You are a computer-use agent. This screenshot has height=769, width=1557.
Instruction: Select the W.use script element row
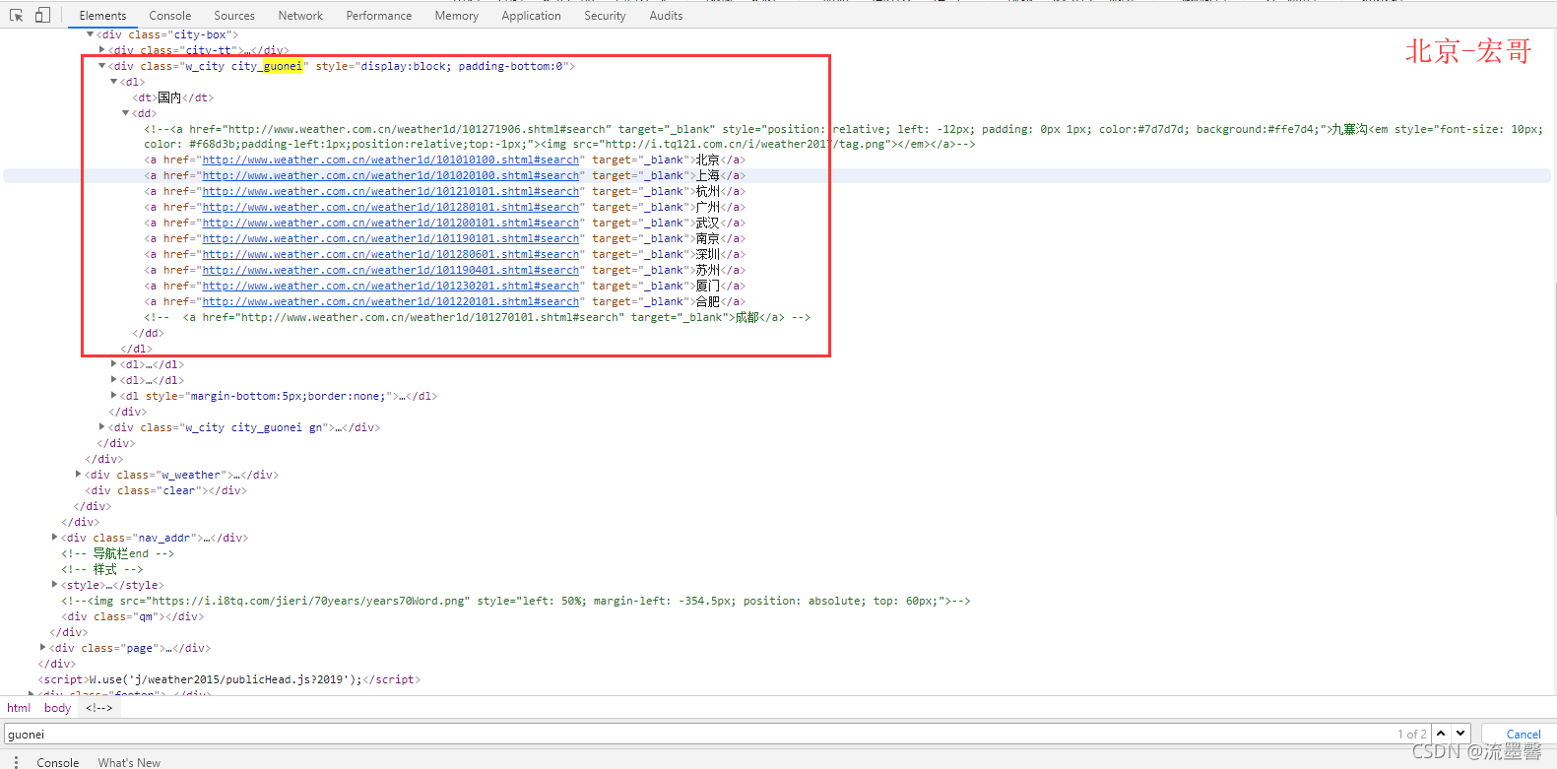pos(228,679)
